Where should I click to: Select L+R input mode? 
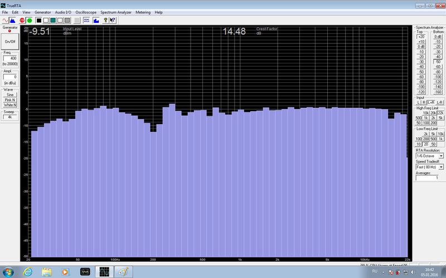click(x=431, y=102)
